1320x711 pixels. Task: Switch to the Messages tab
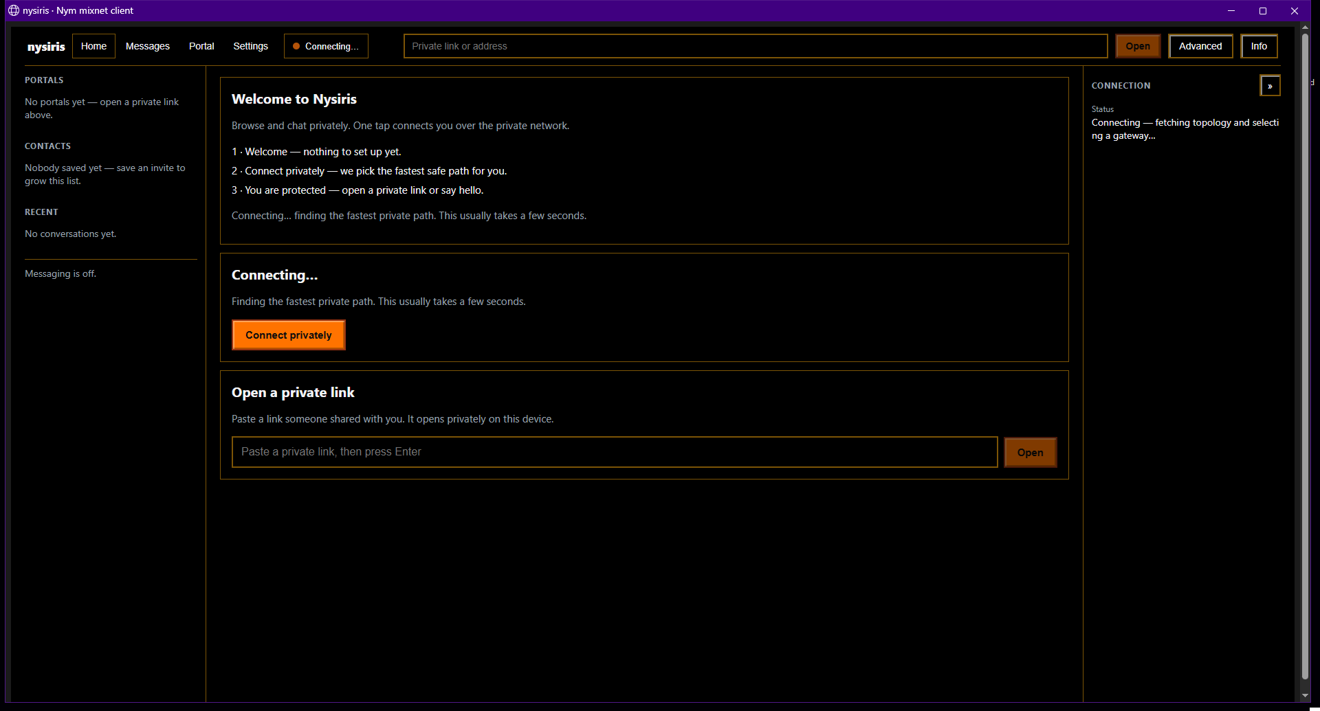click(x=148, y=46)
